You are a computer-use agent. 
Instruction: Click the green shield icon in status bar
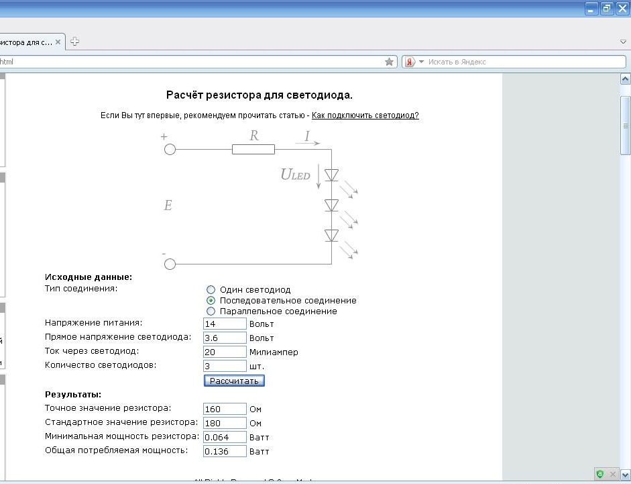(x=600, y=474)
